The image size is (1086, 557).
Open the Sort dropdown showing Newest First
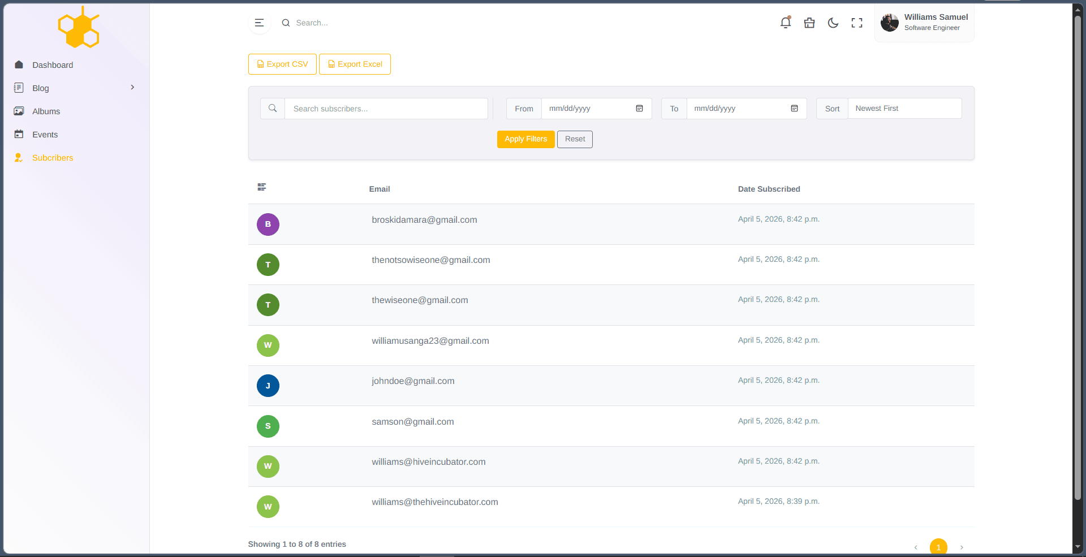[x=904, y=109]
